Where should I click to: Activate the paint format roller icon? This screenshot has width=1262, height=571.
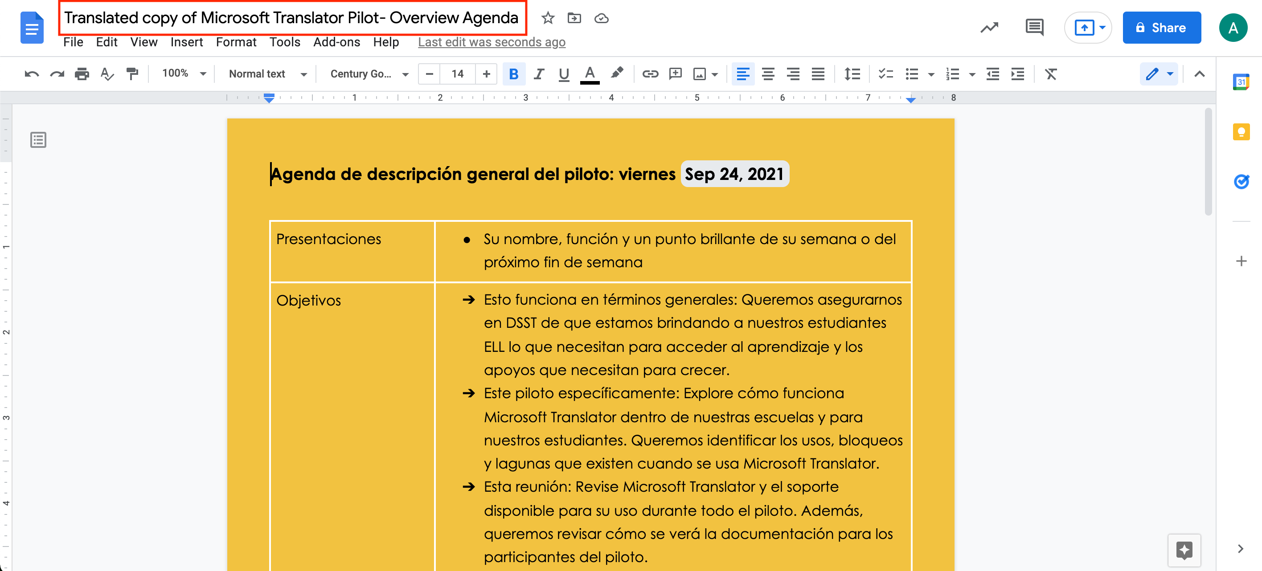pos(132,74)
